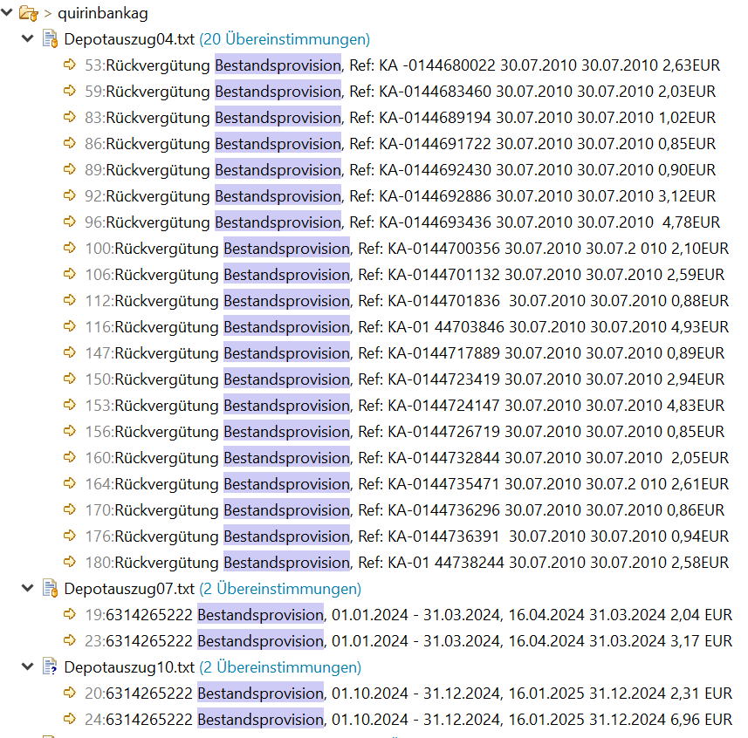Open match Ref KA-0144717889 0,89EUR
Screen dimensions: 748x738
pos(404,353)
